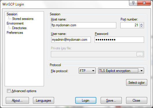Click the help question mark icon
This screenshot has height=108, width=153.
133,3
